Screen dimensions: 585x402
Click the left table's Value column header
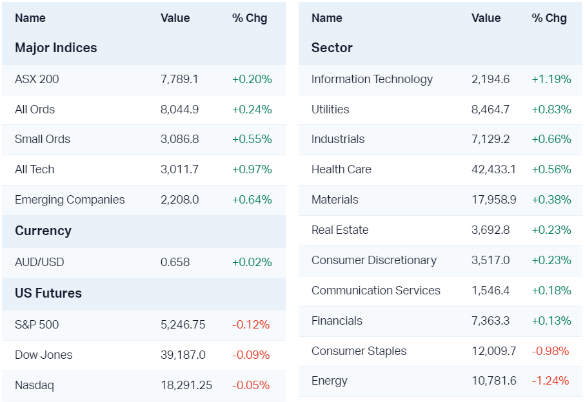[x=175, y=18]
